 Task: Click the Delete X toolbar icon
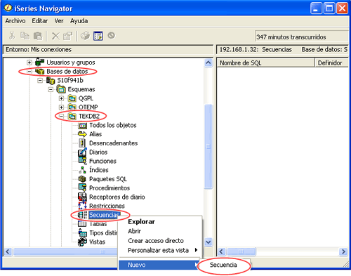coord(55,36)
